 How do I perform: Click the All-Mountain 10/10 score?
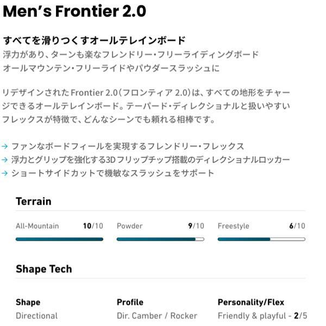click(x=92, y=226)
